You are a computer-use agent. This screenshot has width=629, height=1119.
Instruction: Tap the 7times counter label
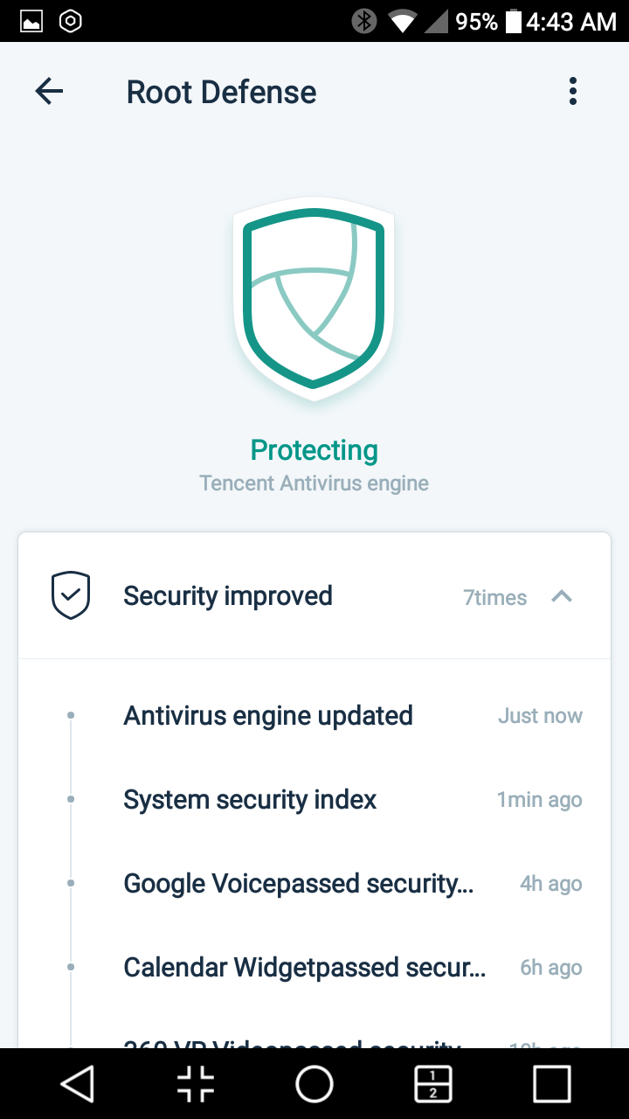click(x=495, y=598)
